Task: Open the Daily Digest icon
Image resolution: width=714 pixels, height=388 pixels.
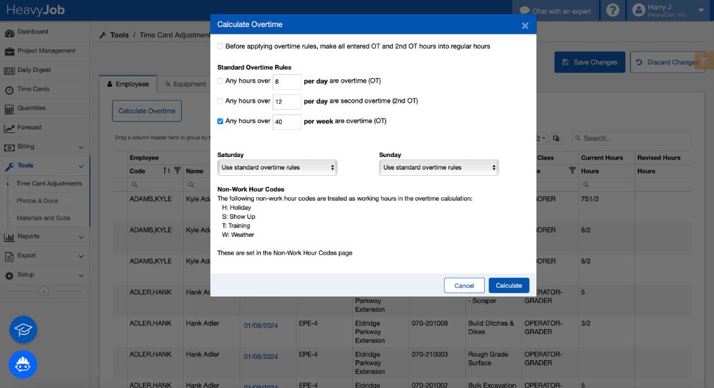Action: tap(9, 71)
